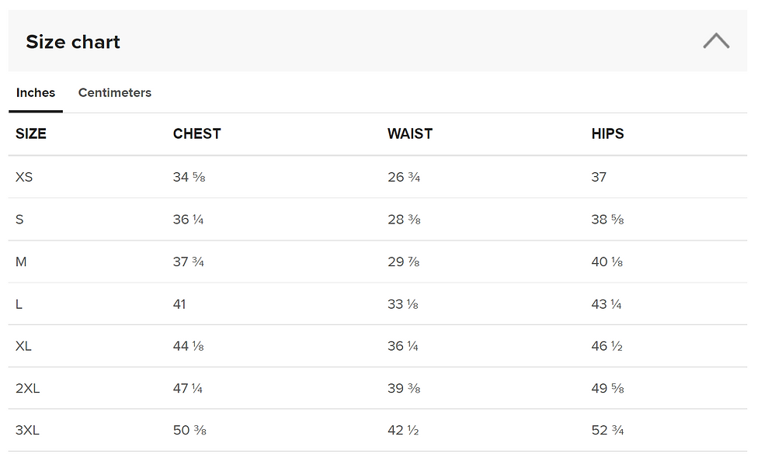Click waist value 42 ½ for 3XL
761x471 pixels.
click(403, 430)
